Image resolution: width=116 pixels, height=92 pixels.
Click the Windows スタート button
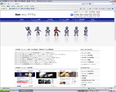coord(5,91)
